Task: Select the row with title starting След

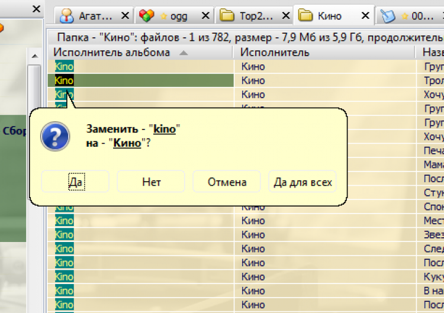Action: click(246, 249)
